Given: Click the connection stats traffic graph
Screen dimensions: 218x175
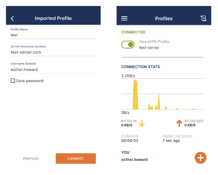Looking at the screenshot, I should (162, 94).
